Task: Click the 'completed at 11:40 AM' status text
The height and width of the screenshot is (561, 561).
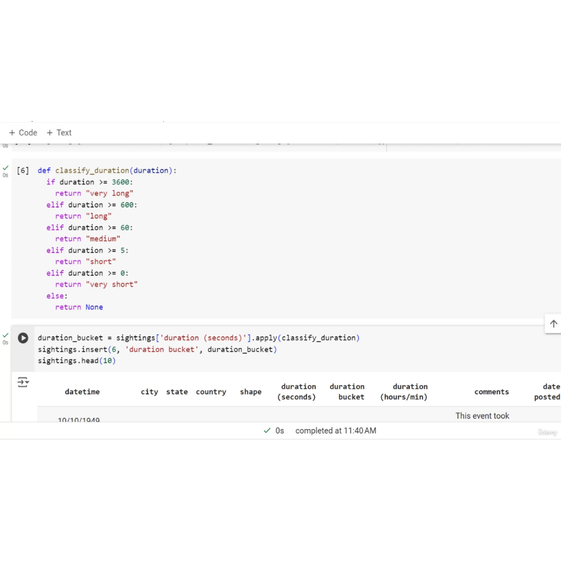Action: [335, 431]
